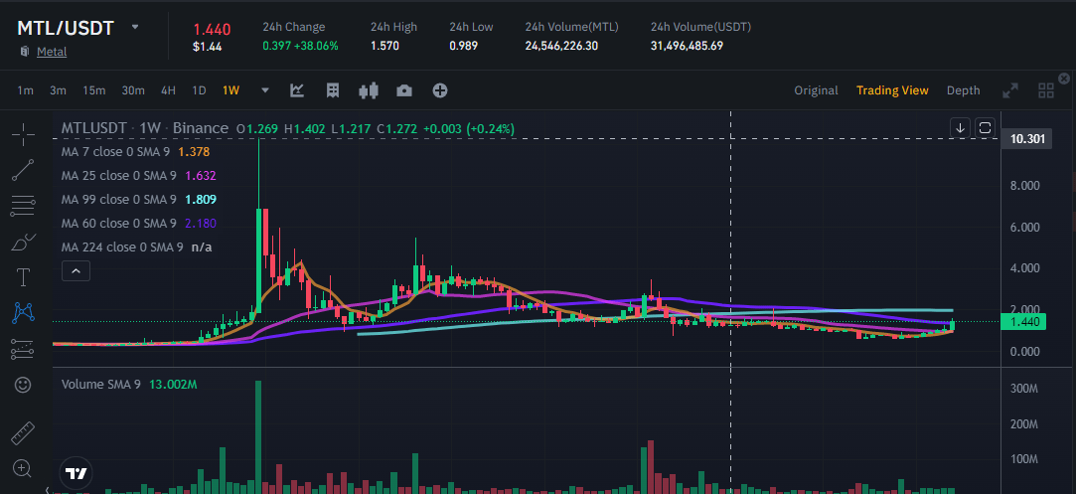Select the MA 7 close indicator legend
Image resolution: width=1076 pixels, height=494 pixels.
click(x=136, y=152)
